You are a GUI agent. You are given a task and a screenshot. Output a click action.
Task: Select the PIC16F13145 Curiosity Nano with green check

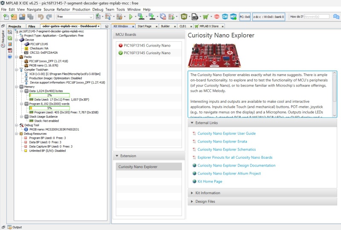[x=149, y=53]
